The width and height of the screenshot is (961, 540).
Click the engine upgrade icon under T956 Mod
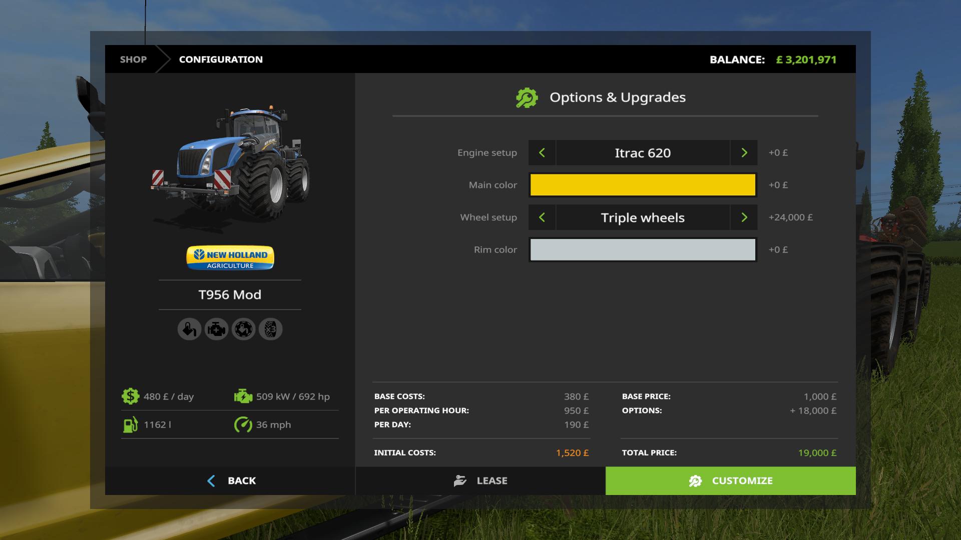(216, 329)
